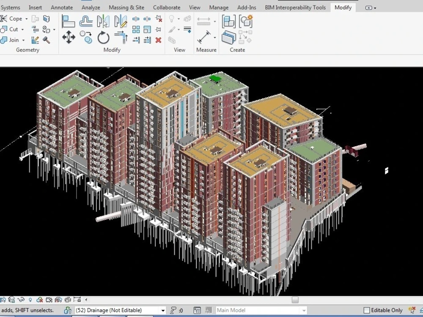Open the Systems ribbon tab
The image size is (423, 317).
point(11,8)
